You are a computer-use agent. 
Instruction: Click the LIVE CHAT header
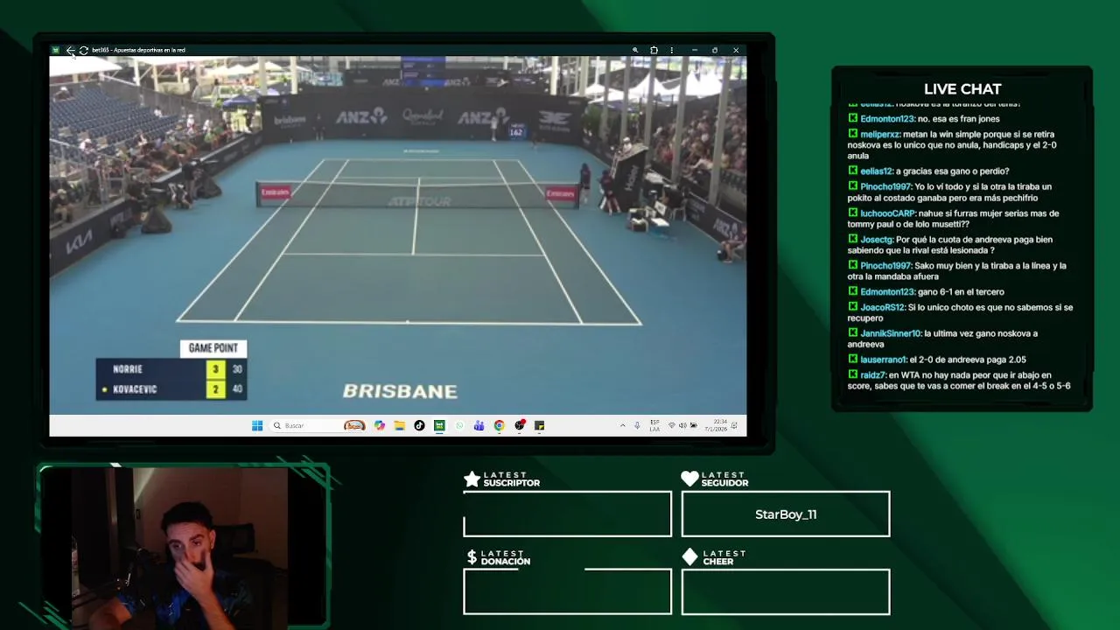pyautogui.click(x=962, y=89)
